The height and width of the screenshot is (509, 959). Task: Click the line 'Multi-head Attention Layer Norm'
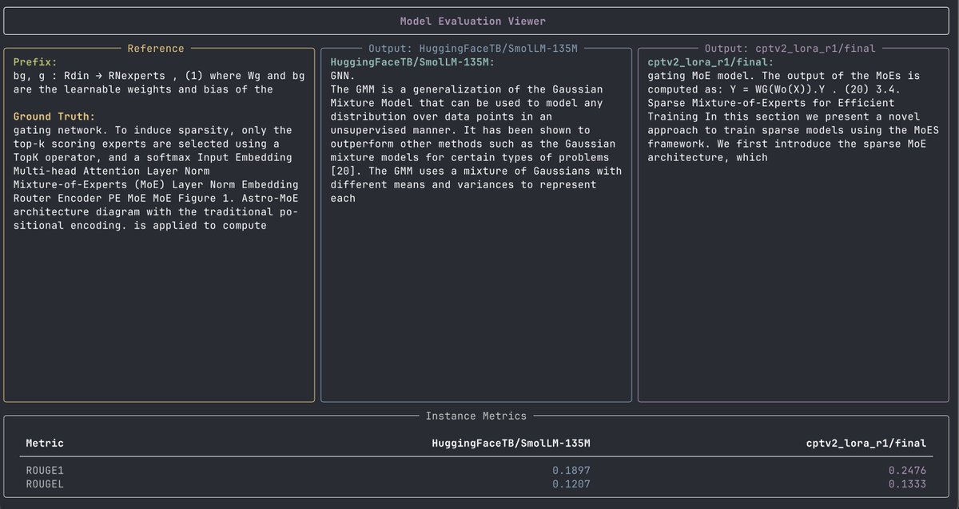pyautogui.click(x=113, y=171)
